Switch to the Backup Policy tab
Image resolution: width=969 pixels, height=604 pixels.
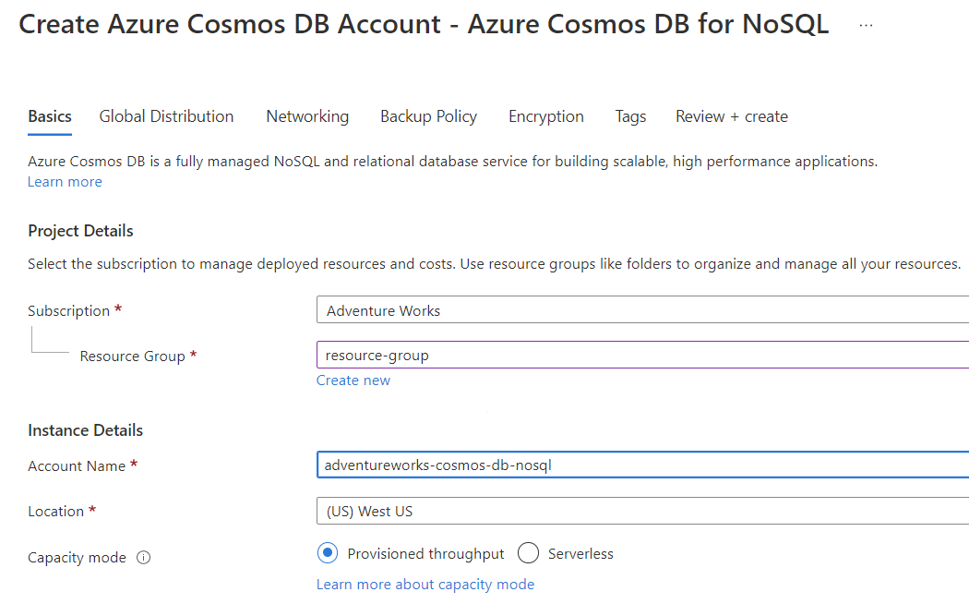[428, 117]
